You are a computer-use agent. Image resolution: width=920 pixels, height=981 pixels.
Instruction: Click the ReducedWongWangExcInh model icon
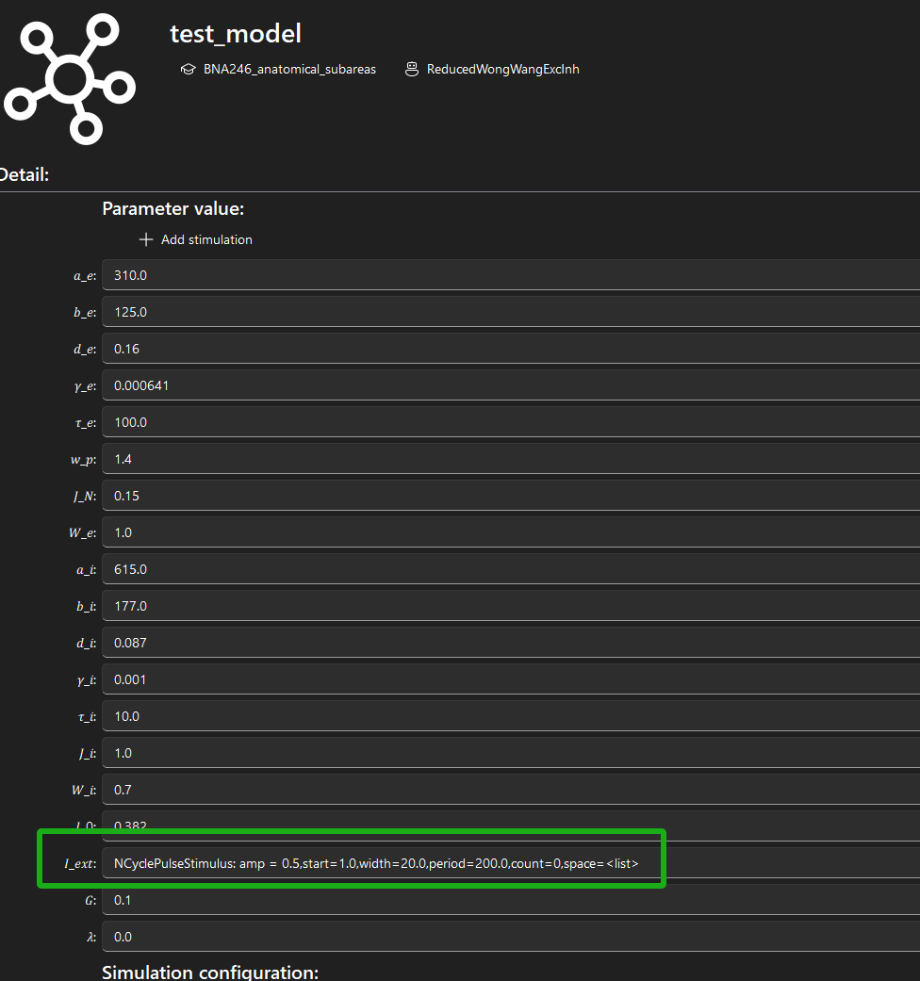(411, 70)
